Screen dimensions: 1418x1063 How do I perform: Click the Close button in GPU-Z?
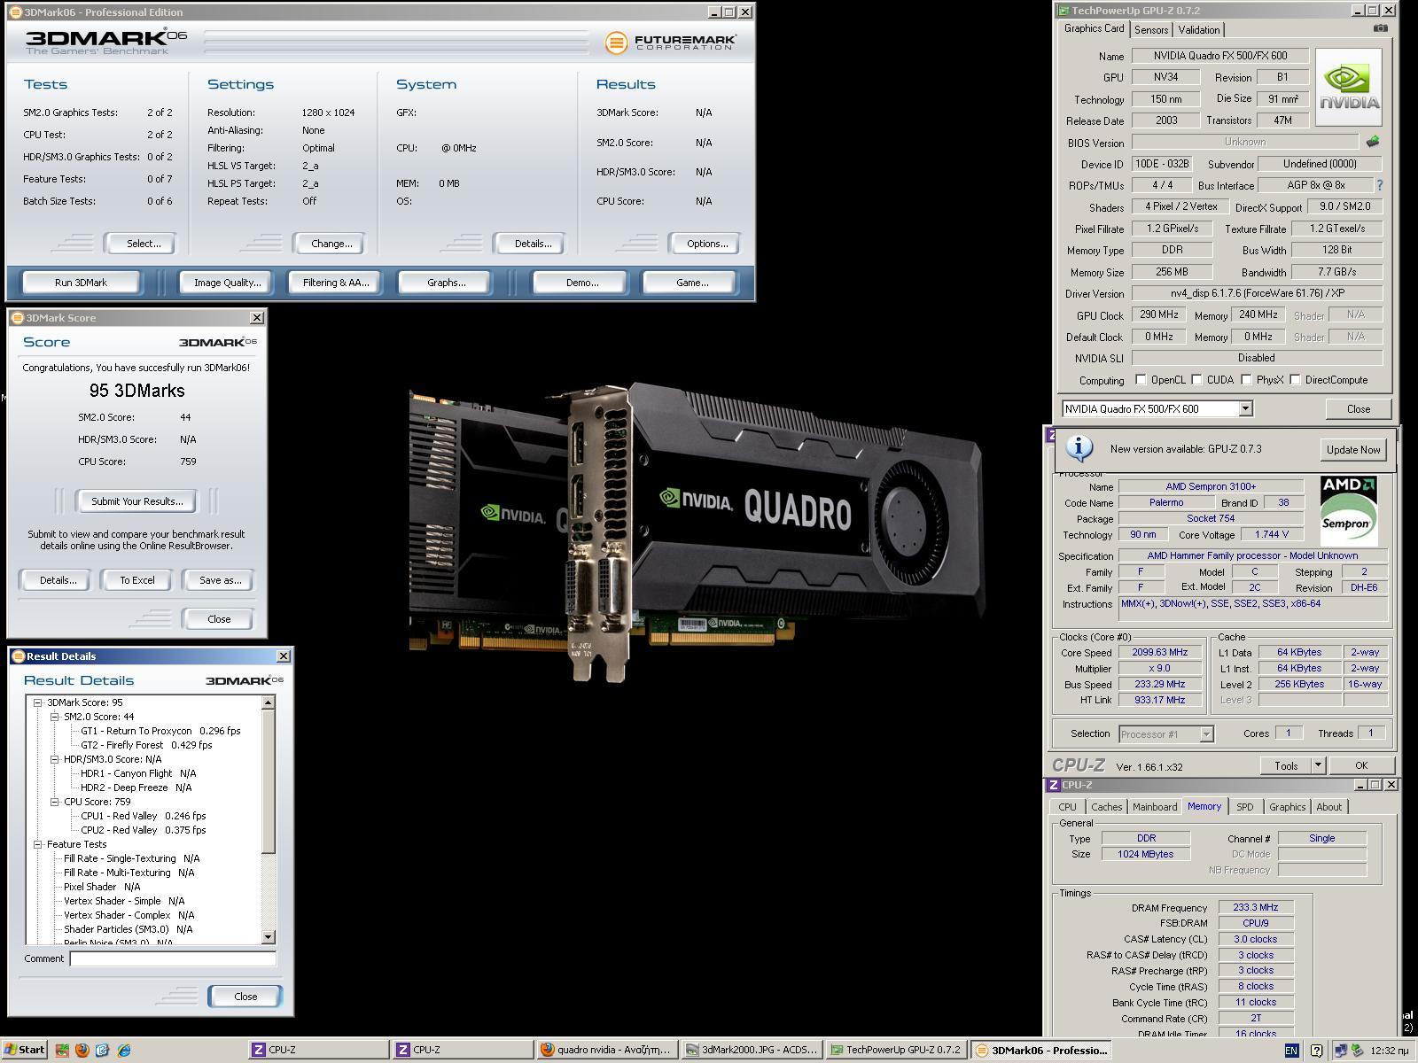(1358, 408)
